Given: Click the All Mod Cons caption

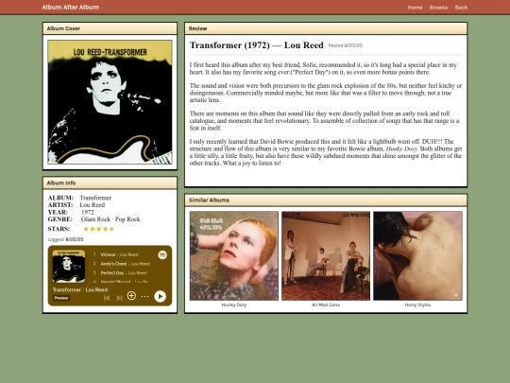Looking at the screenshot, I should click(326, 305).
